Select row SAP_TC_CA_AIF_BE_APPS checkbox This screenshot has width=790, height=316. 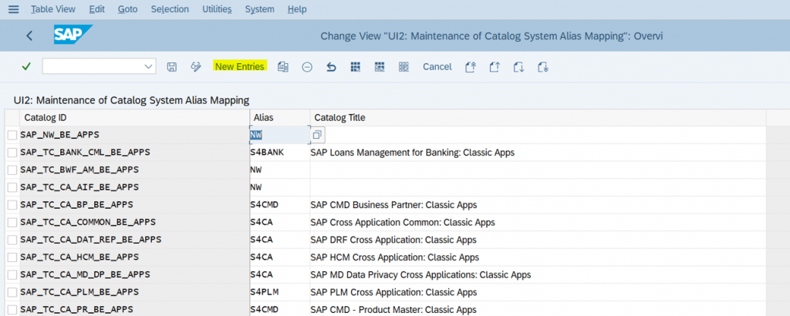click(12, 187)
